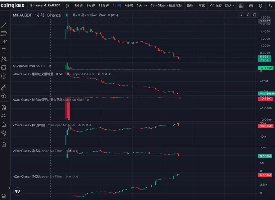Save the chart layout with 保存
Image resolution: width=275 pixels, height=200 pixels.
[x=216, y=6]
